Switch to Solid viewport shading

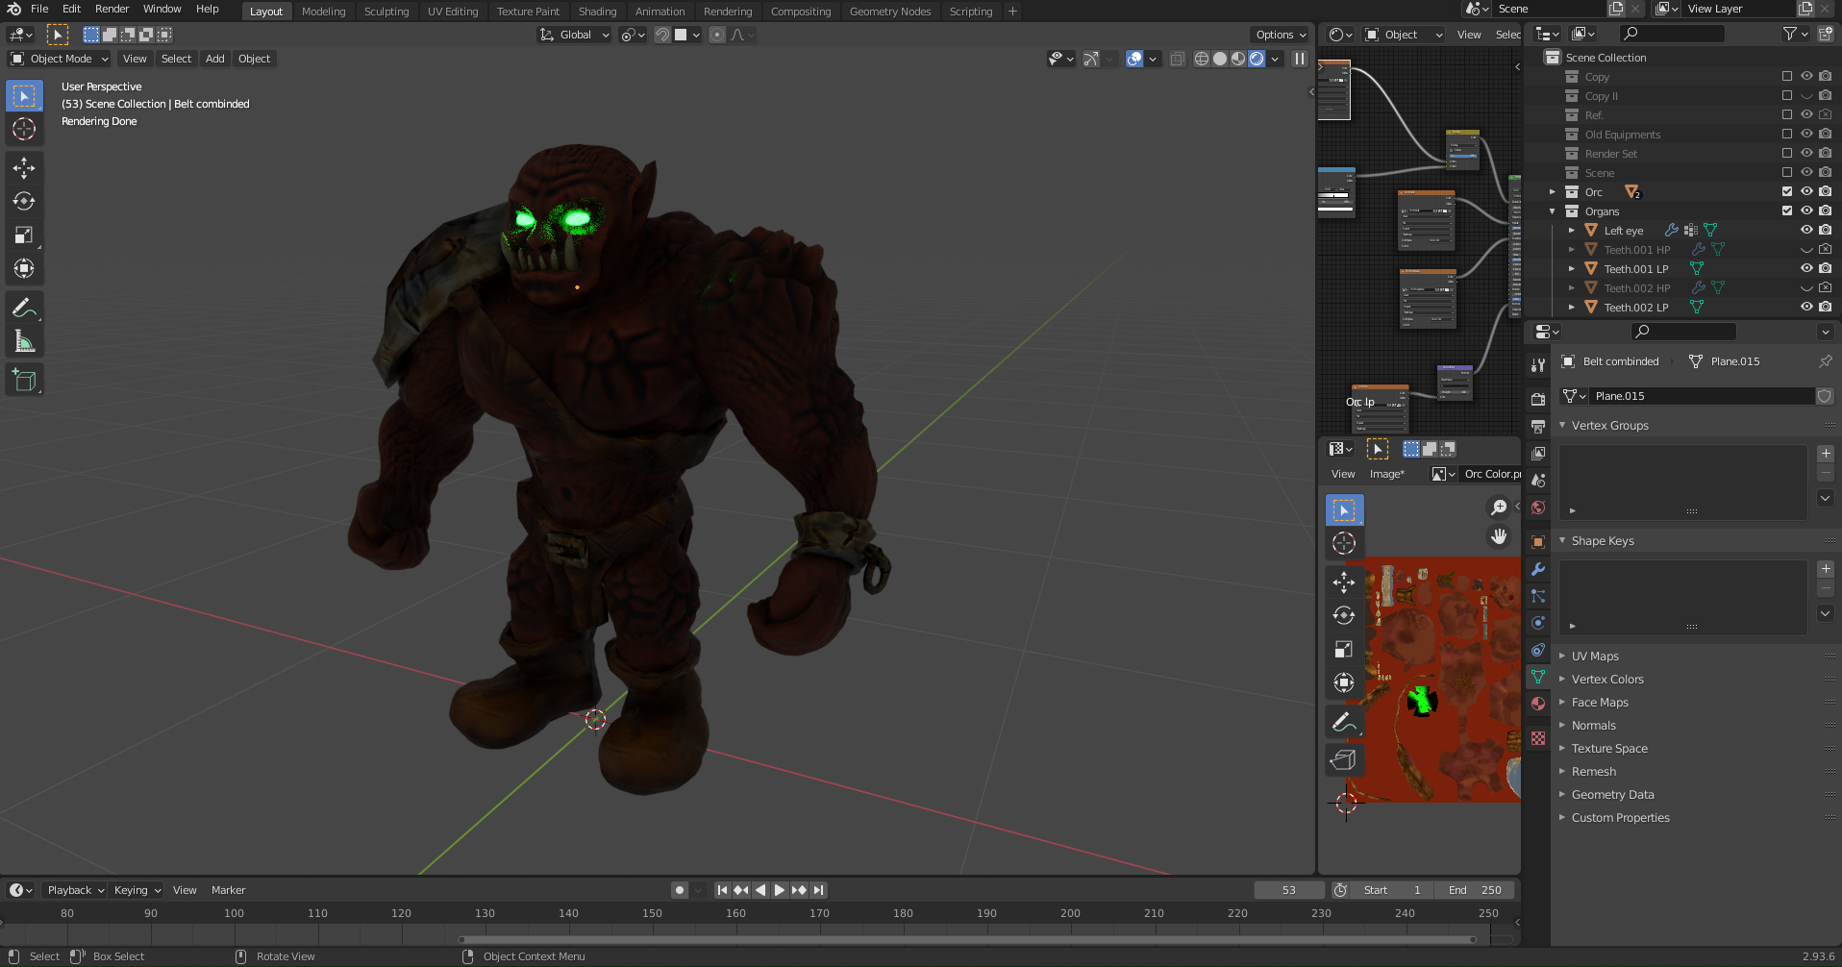coord(1220,59)
